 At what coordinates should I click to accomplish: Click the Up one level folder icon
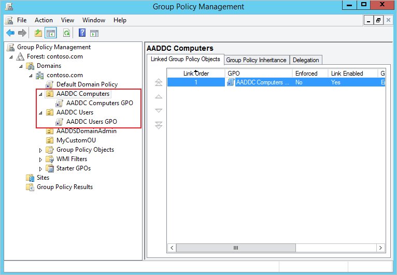38,33
